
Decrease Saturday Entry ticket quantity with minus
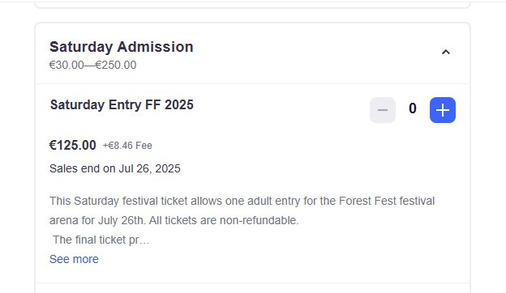pos(383,110)
